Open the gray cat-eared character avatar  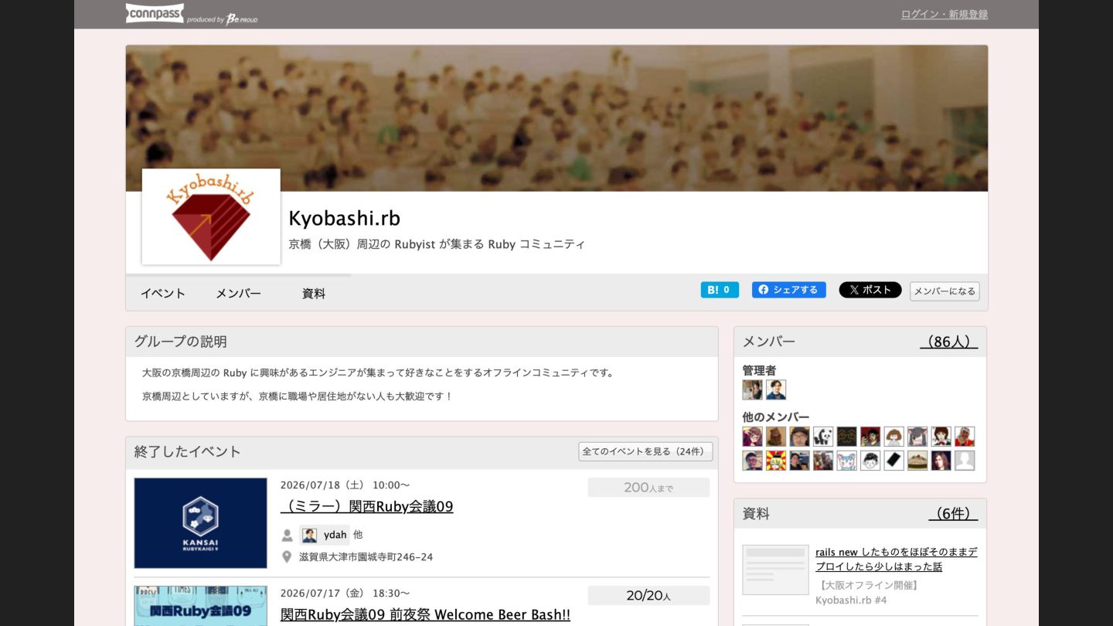917,437
